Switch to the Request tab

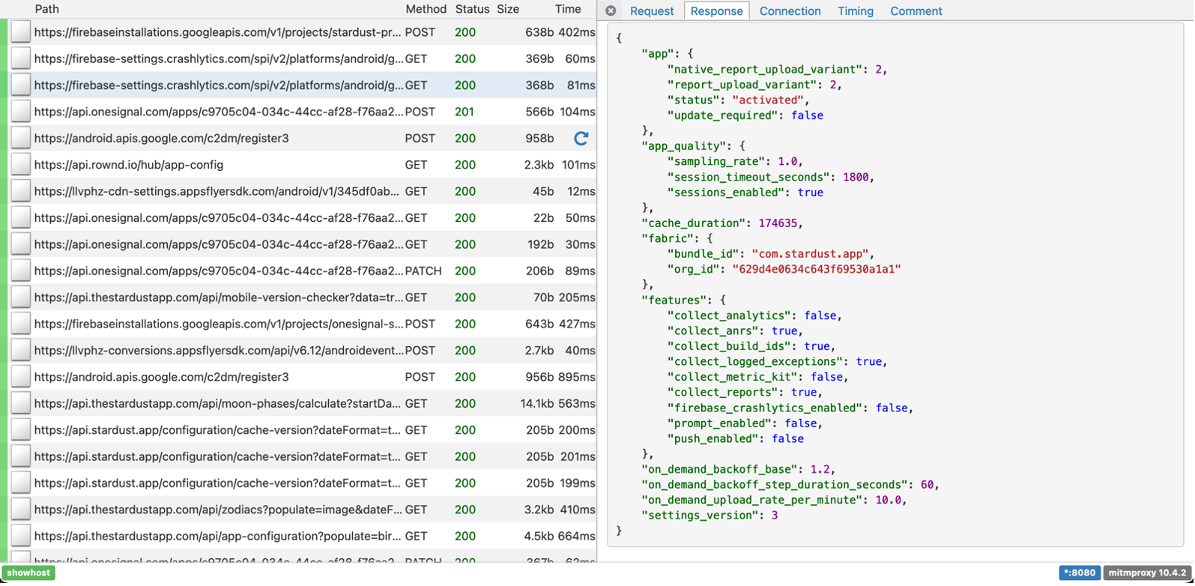pos(651,11)
